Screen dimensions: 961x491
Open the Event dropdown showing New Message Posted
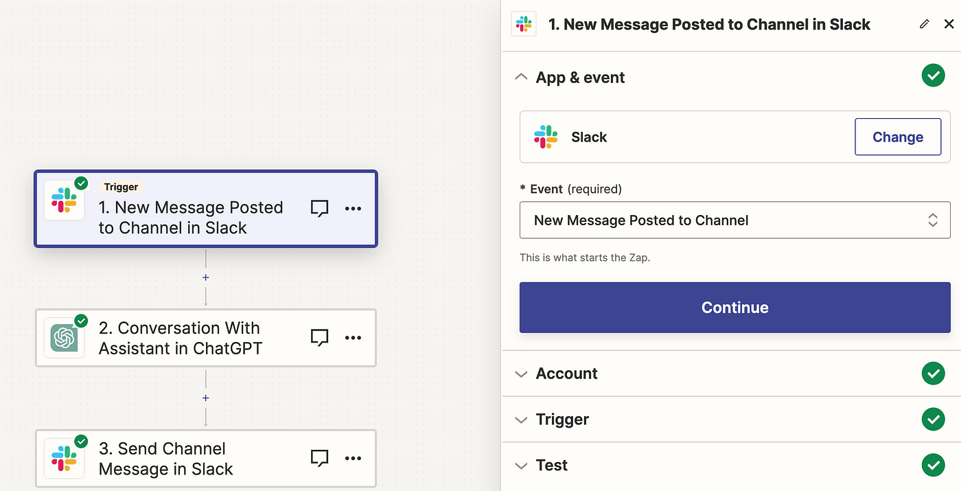[734, 220]
